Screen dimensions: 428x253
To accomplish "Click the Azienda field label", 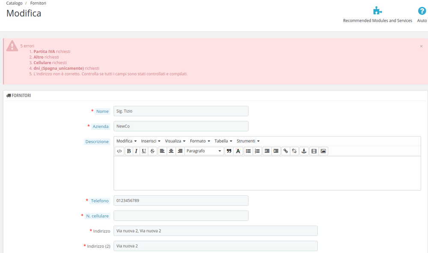I will [101, 126].
